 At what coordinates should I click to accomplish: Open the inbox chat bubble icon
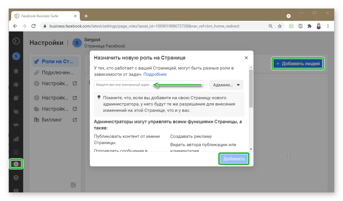pyautogui.click(x=16, y=98)
